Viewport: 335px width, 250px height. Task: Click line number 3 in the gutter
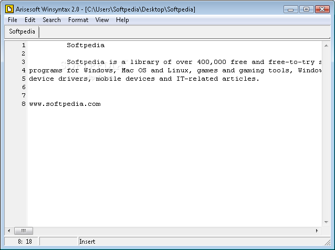click(24, 62)
